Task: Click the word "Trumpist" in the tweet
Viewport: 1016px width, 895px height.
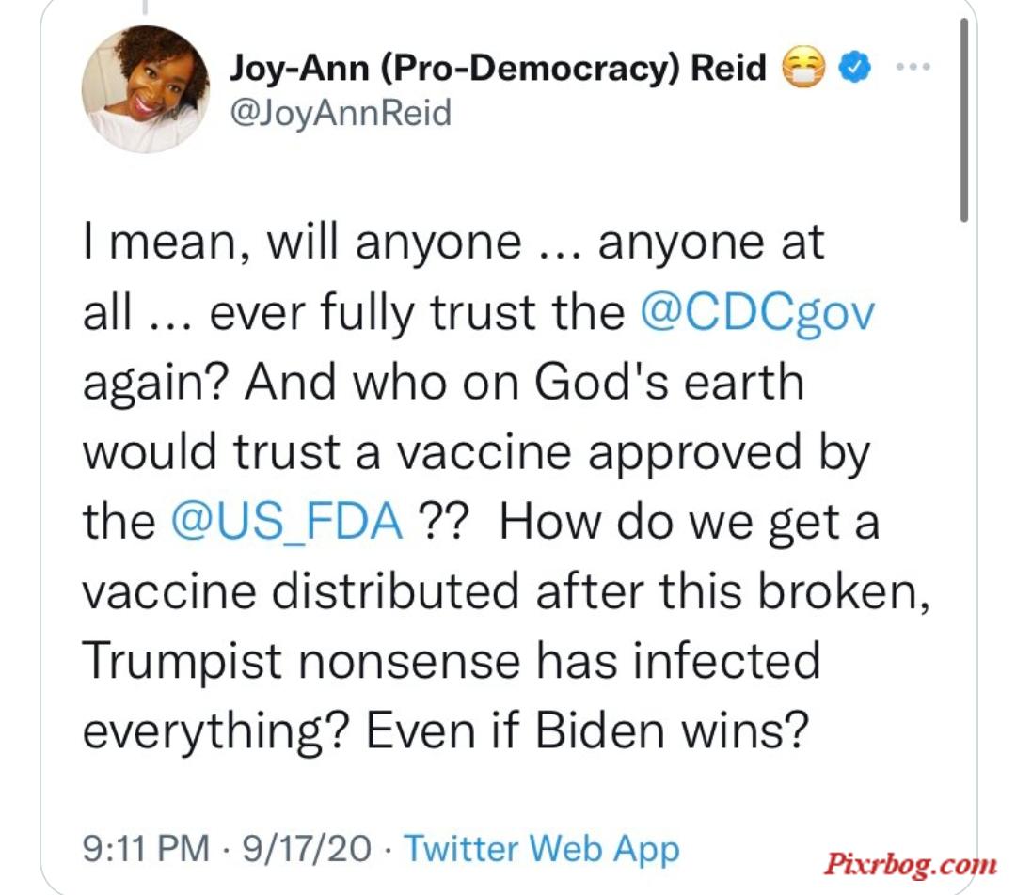Action: point(183,663)
